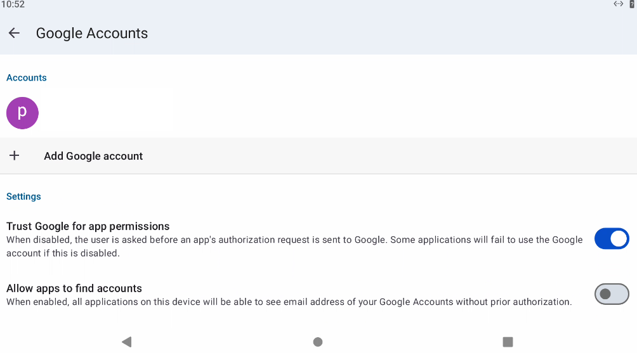Open the purple 'p' account avatar
This screenshot has width=637, height=353.
tap(22, 113)
